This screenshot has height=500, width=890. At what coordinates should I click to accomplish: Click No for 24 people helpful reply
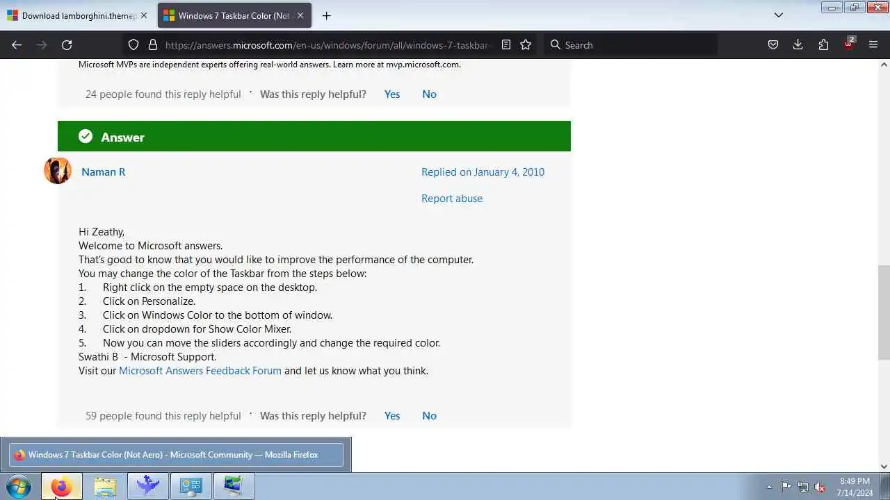(x=429, y=94)
